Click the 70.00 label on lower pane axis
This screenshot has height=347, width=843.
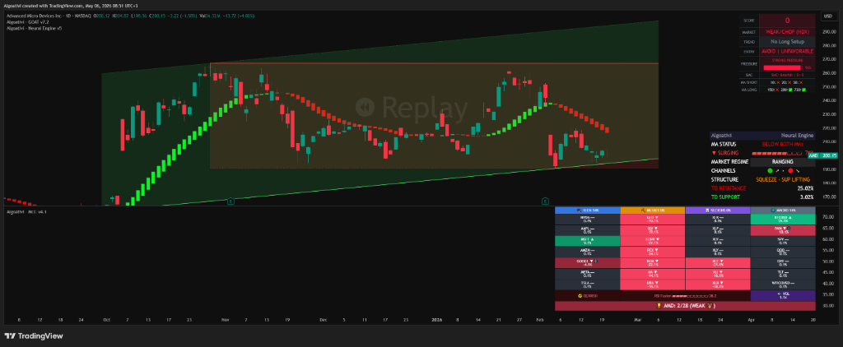point(828,216)
